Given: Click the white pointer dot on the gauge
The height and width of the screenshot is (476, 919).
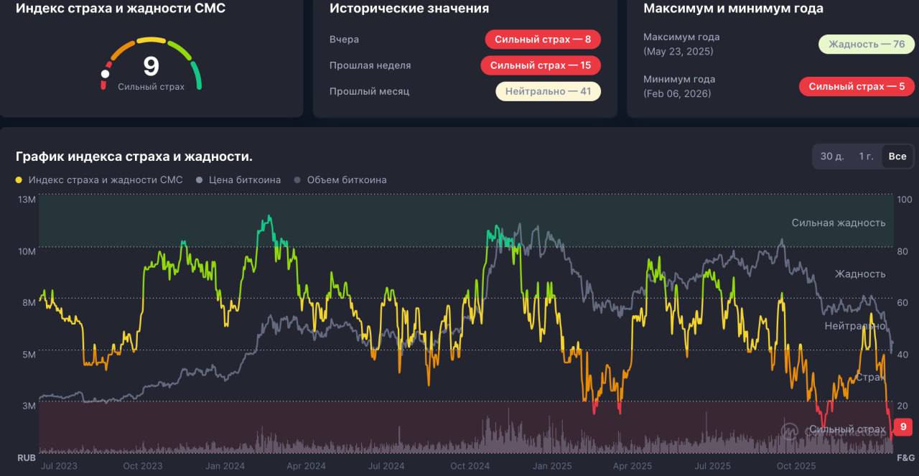Looking at the screenshot, I should tap(106, 74).
